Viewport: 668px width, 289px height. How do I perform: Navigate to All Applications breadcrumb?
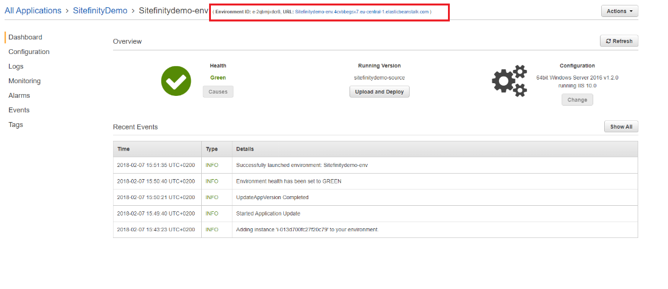pos(33,11)
